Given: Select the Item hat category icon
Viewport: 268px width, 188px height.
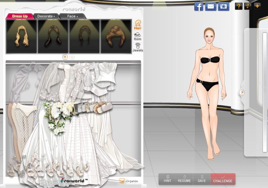Looking at the screenshot, I should click(138, 36).
